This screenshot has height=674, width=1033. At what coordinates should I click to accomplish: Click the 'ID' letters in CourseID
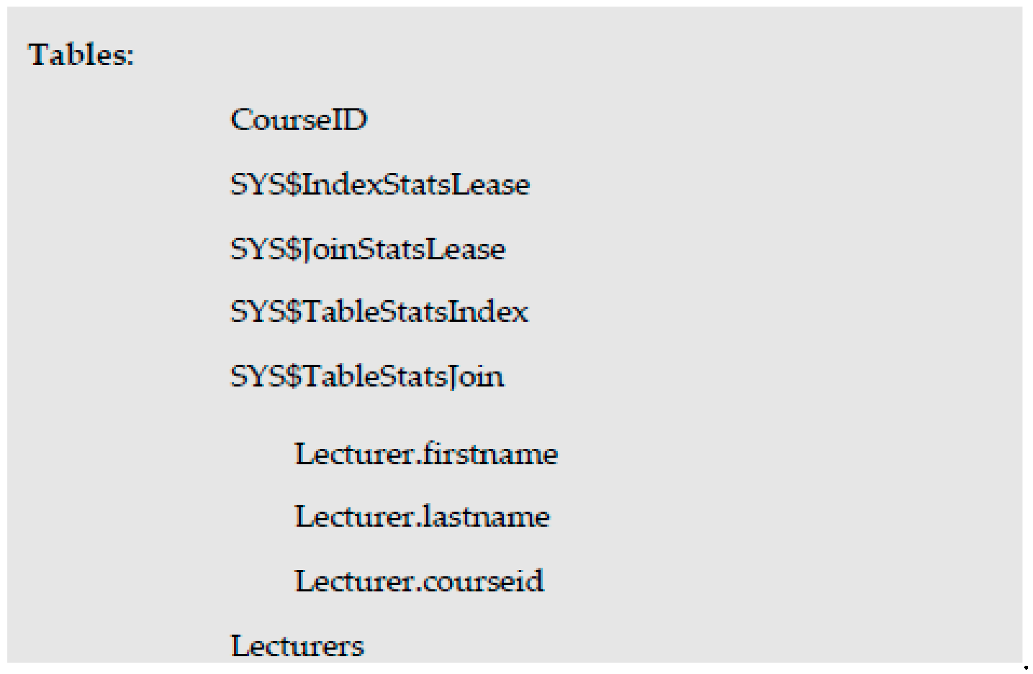[x=350, y=119]
